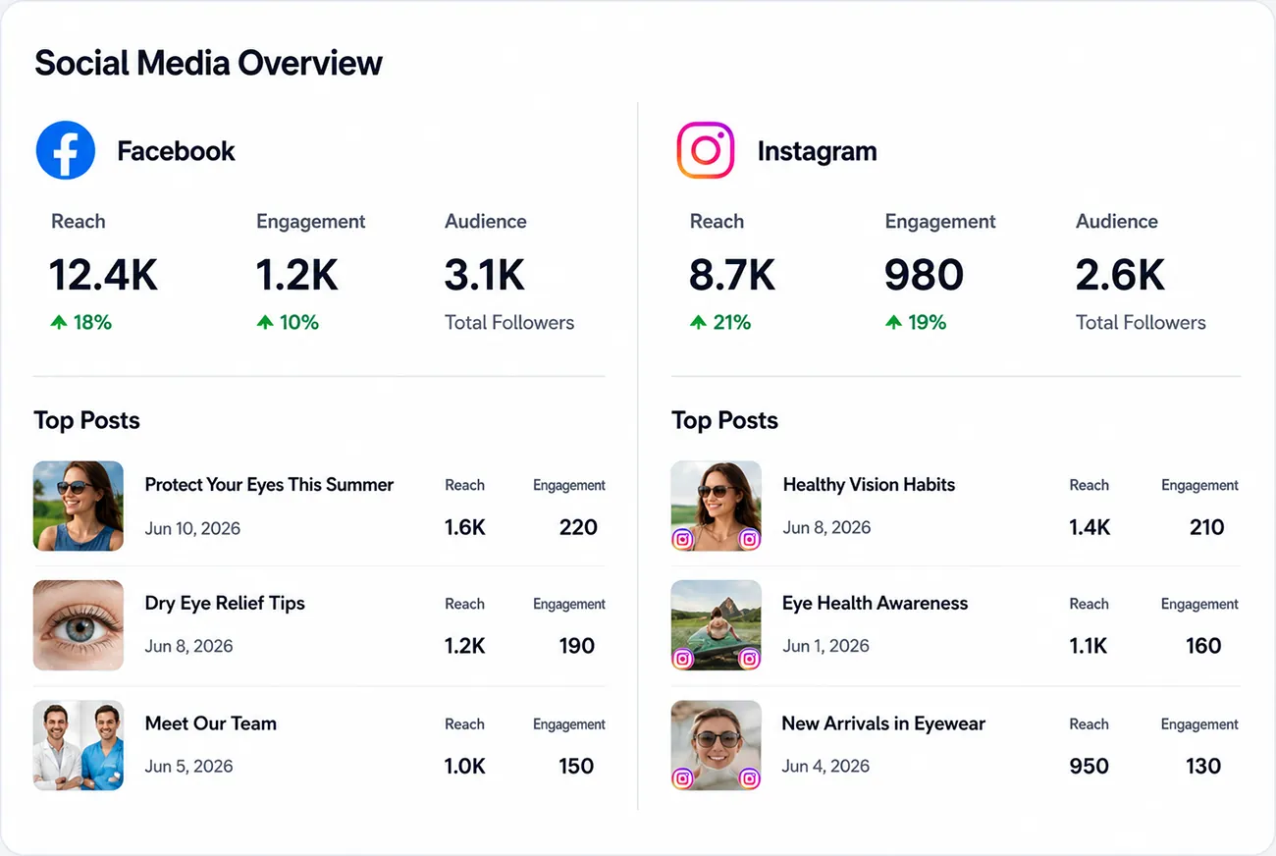Open the 'Protect Your Eyes This Summer' post title
Viewport: 1276px width, 856px height.
pyautogui.click(x=269, y=485)
